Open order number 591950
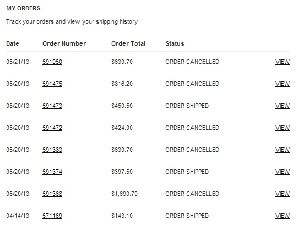Image resolution: width=304 pixels, height=230 pixels. tap(52, 62)
